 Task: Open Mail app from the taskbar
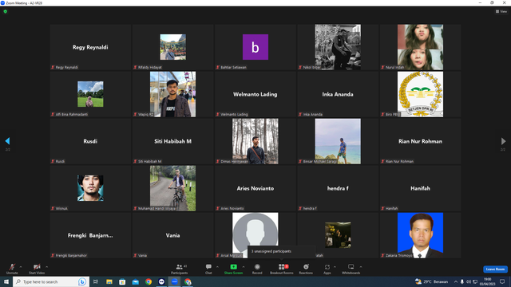(135, 281)
